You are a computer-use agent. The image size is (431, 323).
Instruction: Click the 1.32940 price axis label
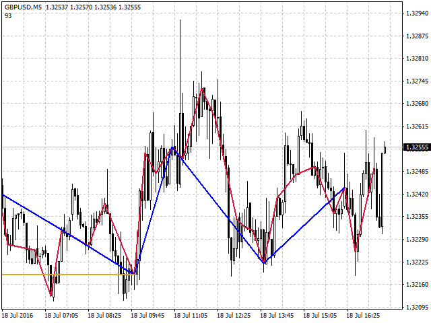click(418, 13)
